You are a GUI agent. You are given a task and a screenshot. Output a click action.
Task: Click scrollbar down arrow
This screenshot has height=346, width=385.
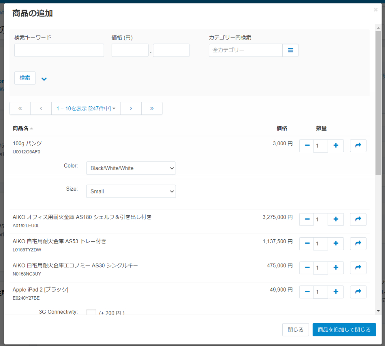378,311
